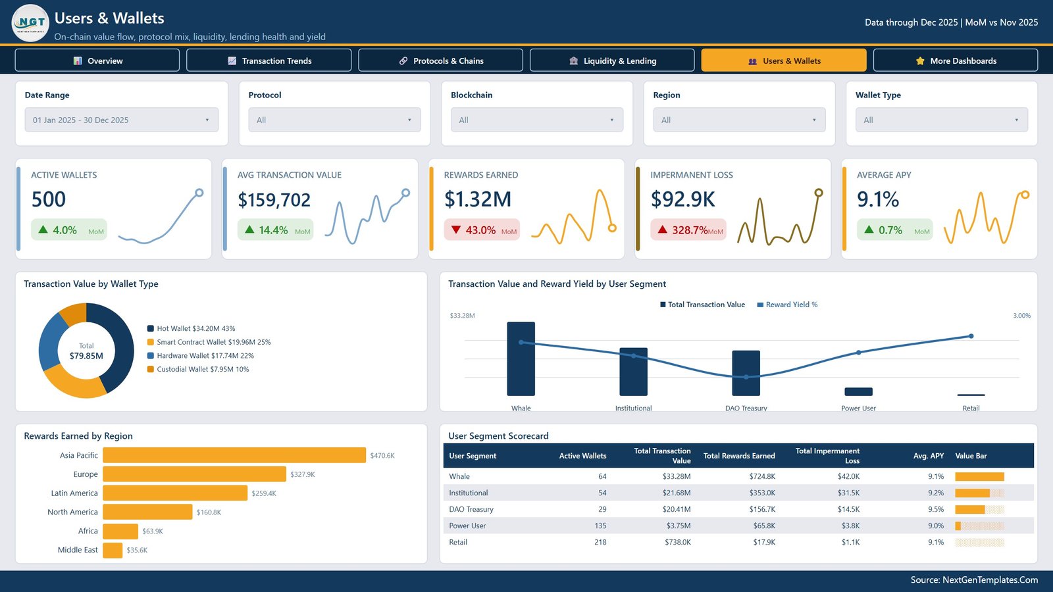The width and height of the screenshot is (1053, 592).
Task: Open the Blockchain filter dropdown
Action: pyautogui.click(x=537, y=120)
